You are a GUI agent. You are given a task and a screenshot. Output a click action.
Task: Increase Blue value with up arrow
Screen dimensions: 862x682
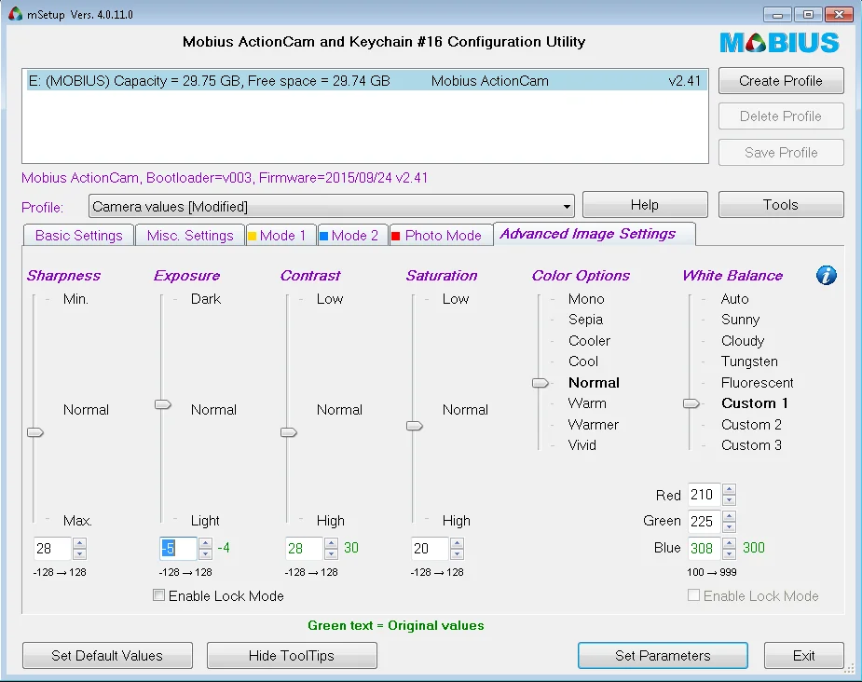[x=729, y=542]
